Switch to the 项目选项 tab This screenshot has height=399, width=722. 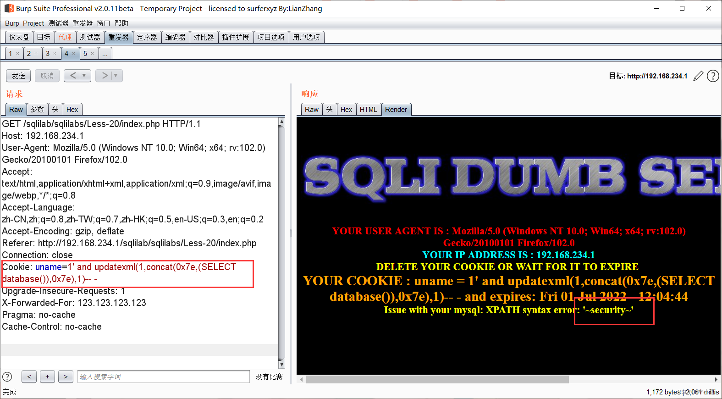[x=271, y=37]
